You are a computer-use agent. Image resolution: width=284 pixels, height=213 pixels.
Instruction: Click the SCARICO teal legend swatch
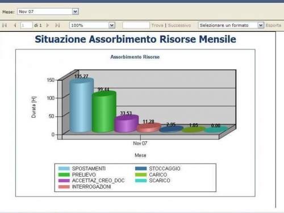[141, 181]
